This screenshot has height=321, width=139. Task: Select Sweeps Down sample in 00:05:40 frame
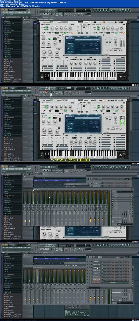point(9,232)
